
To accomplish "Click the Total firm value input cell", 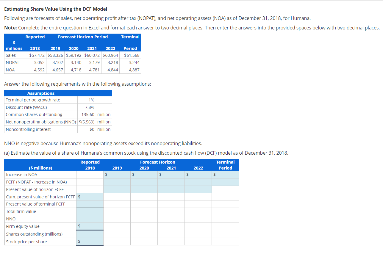I will pyautogui.click(x=90, y=211).
